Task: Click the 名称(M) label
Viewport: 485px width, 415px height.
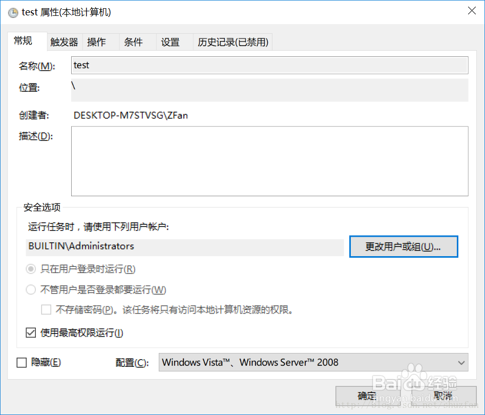Action: point(37,66)
